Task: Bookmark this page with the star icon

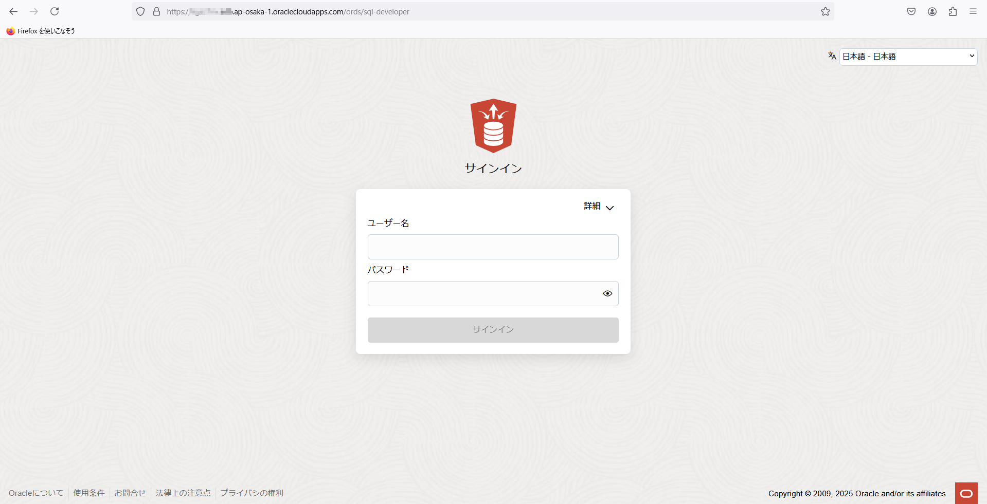Action: 826,11
